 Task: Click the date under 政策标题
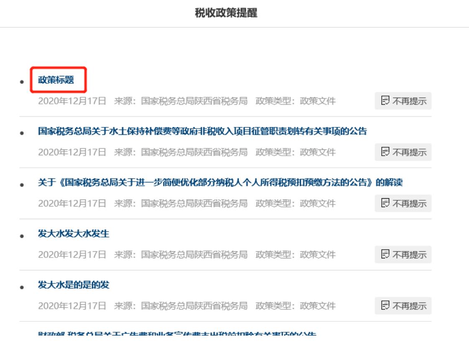point(72,101)
